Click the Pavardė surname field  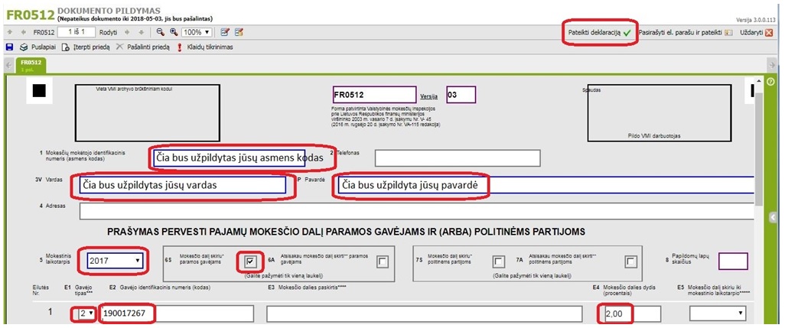[x=546, y=184]
